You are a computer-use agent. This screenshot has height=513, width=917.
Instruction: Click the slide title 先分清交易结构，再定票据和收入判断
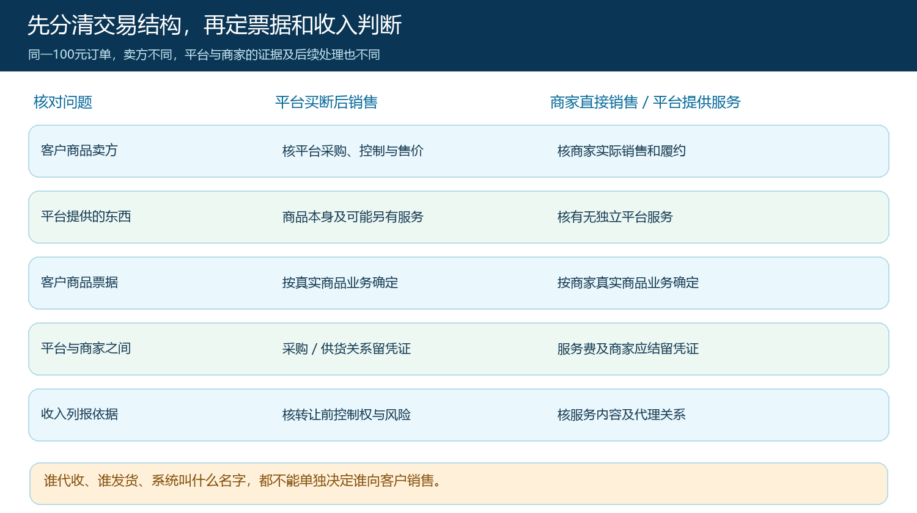[x=215, y=25]
